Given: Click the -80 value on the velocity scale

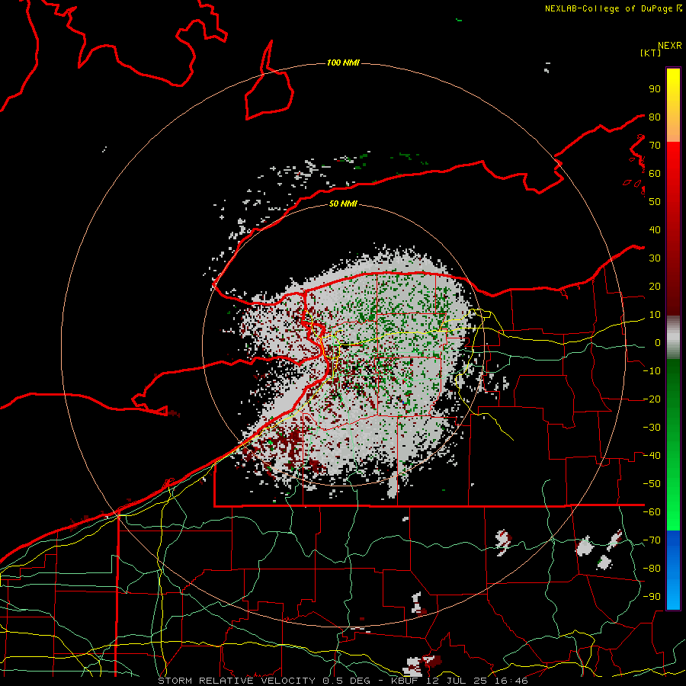Looking at the screenshot, I should tap(652, 569).
